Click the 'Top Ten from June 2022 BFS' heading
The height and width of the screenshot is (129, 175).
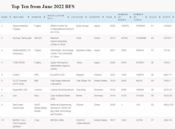point(43,7)
